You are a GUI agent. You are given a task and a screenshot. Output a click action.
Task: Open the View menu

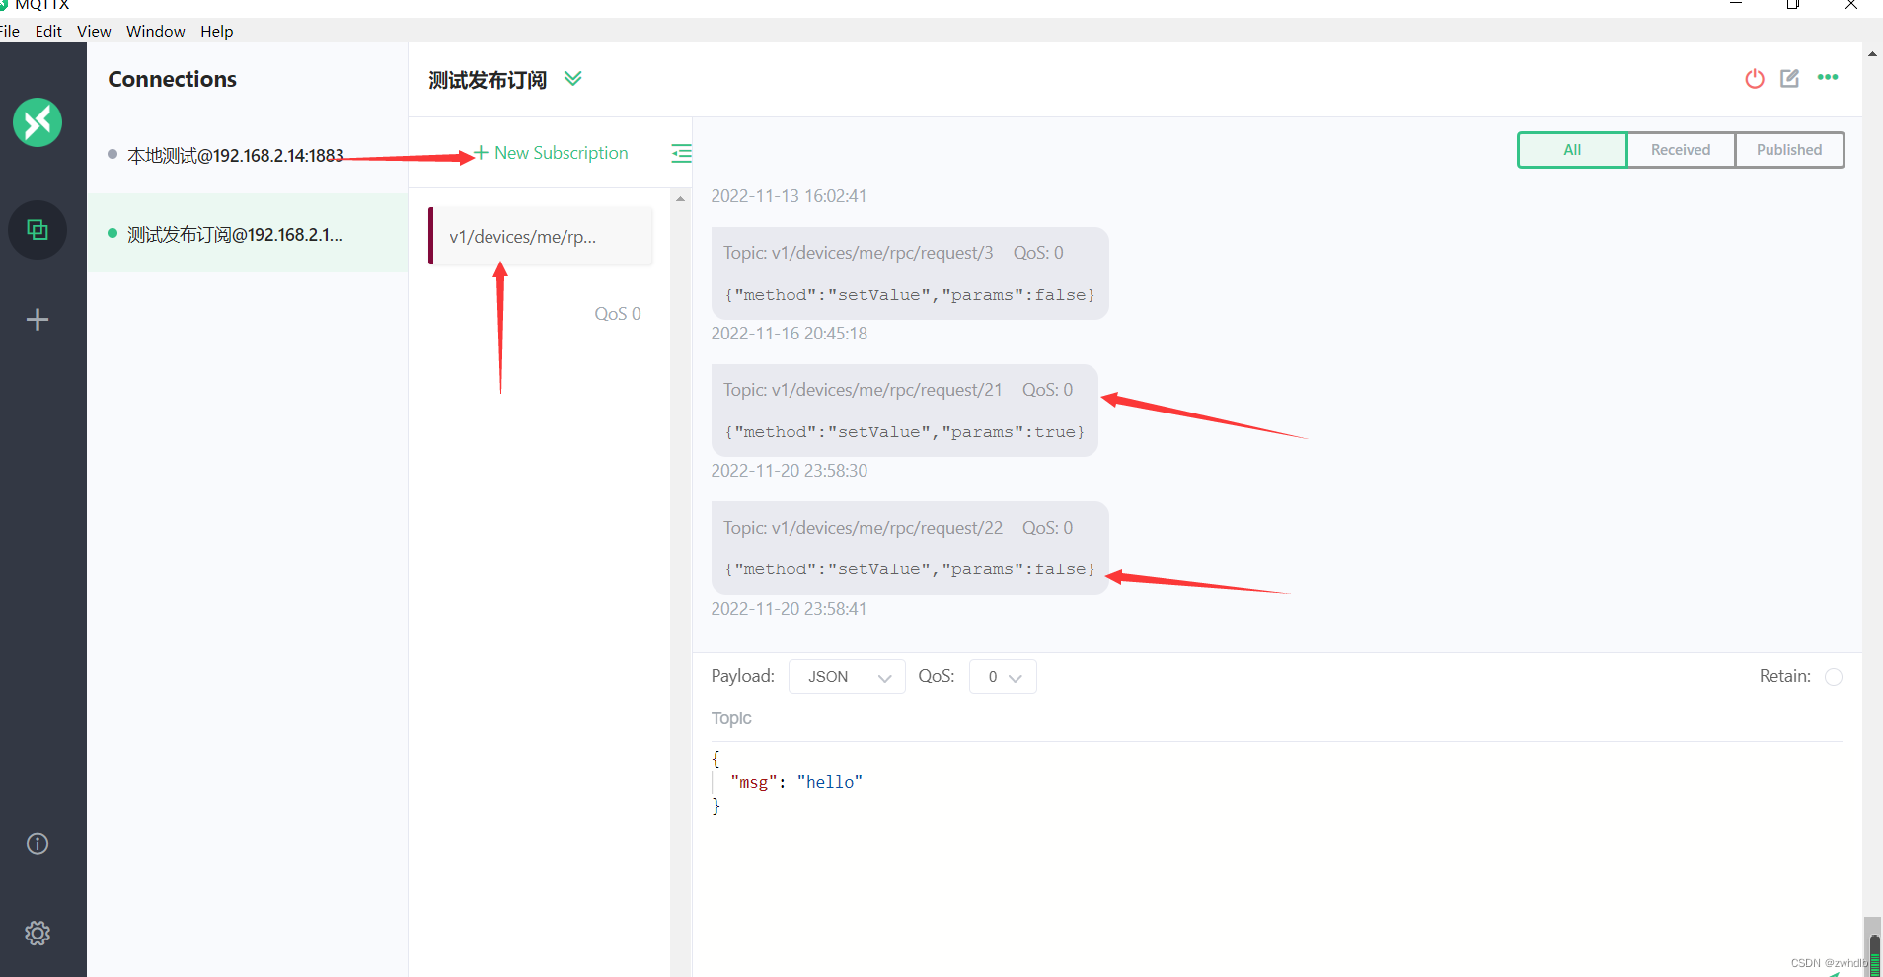[x=93, y=31]
